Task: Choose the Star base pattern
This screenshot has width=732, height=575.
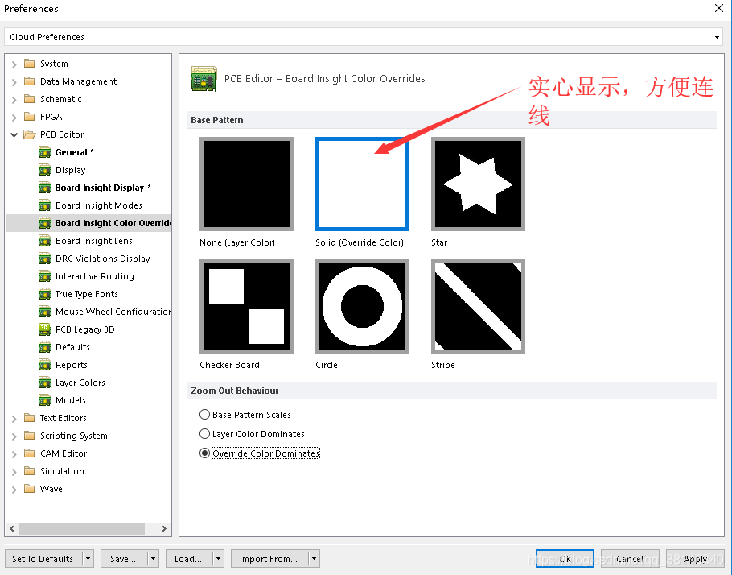Action: pos(478,184)
